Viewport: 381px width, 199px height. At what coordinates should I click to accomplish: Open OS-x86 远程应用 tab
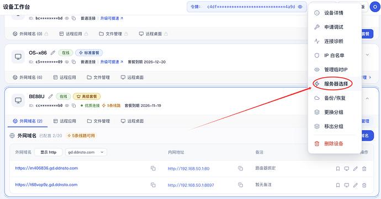pos(65,77)
